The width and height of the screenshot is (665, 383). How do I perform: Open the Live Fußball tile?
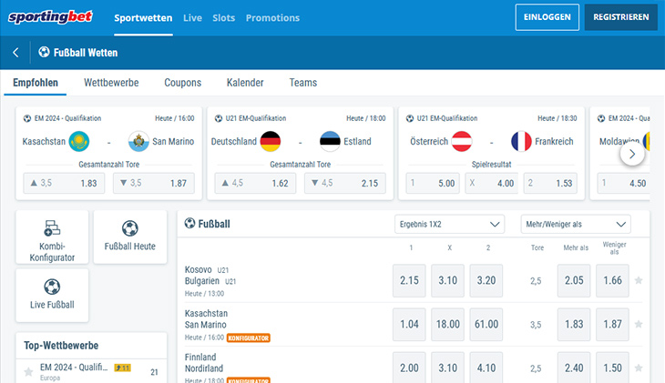(52, 296)
